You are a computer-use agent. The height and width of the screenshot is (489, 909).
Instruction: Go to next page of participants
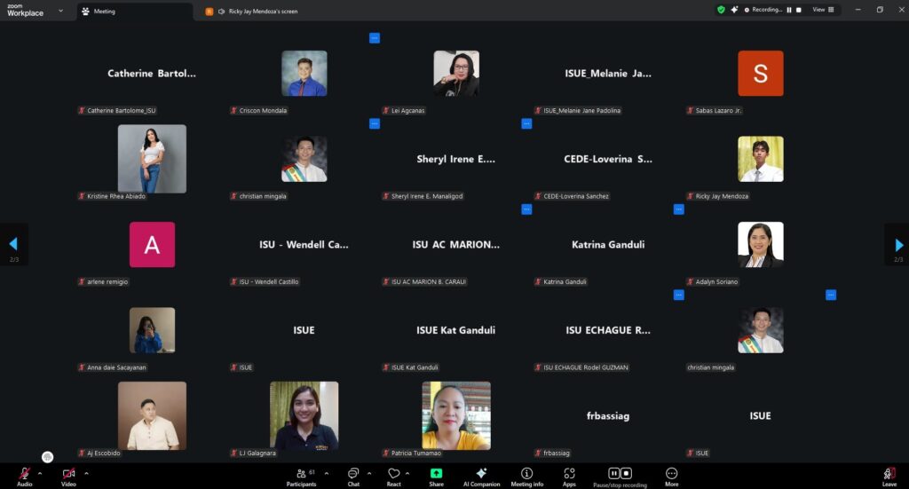point(898,244)
